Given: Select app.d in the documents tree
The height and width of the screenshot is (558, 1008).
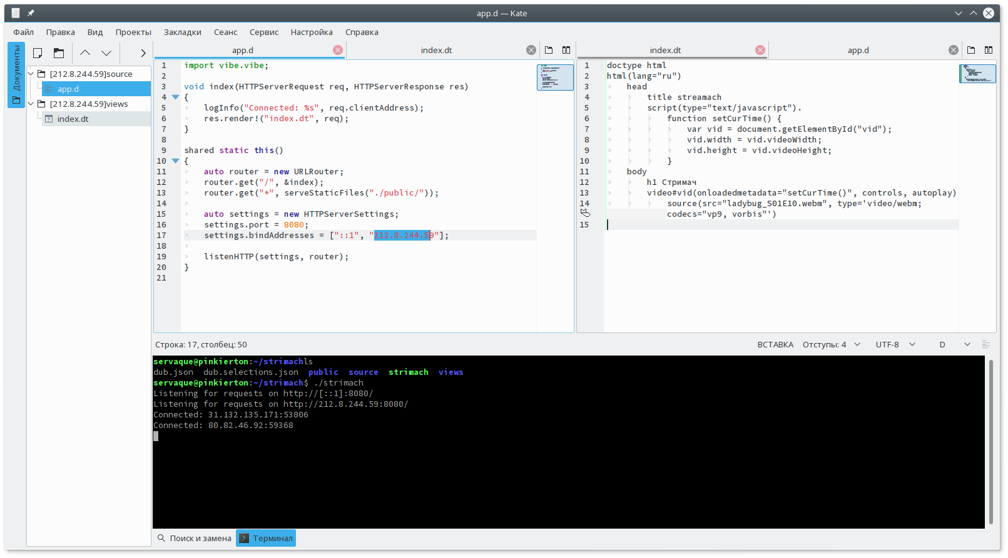Looking at the screenshot, I should coord(96,89).
